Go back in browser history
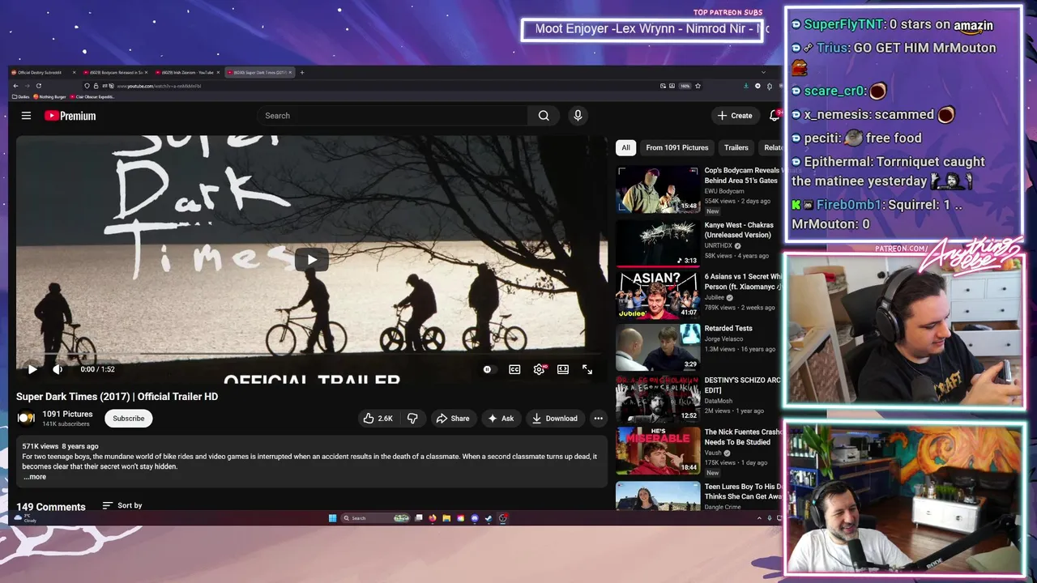Screen dimensions: 1037x583 tap(15, 86)
